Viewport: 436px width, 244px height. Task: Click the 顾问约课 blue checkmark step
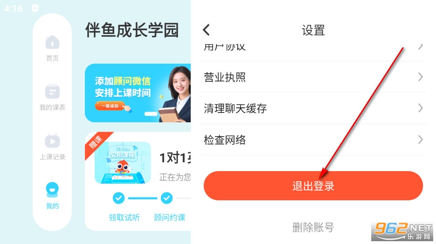166,198
